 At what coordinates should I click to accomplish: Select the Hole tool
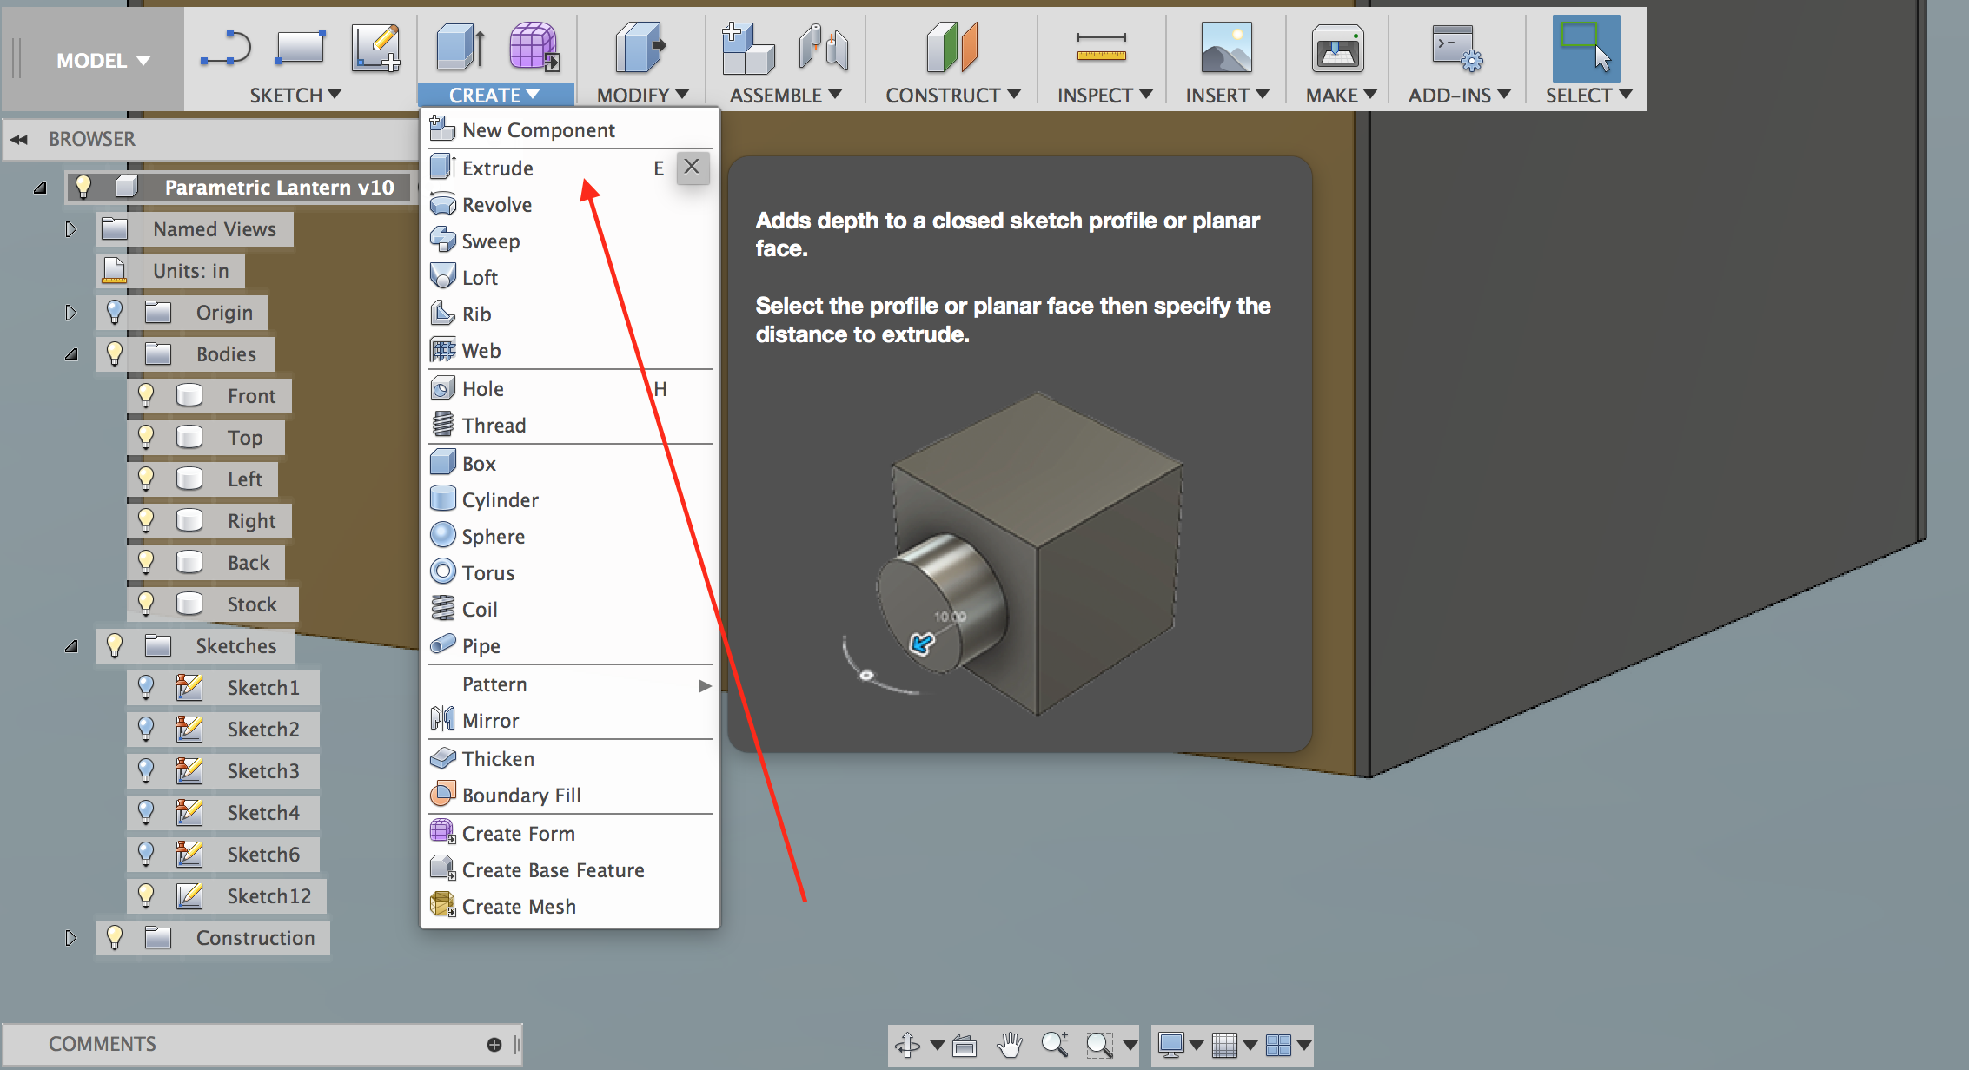pyautogui.click(x=482, y=386)
